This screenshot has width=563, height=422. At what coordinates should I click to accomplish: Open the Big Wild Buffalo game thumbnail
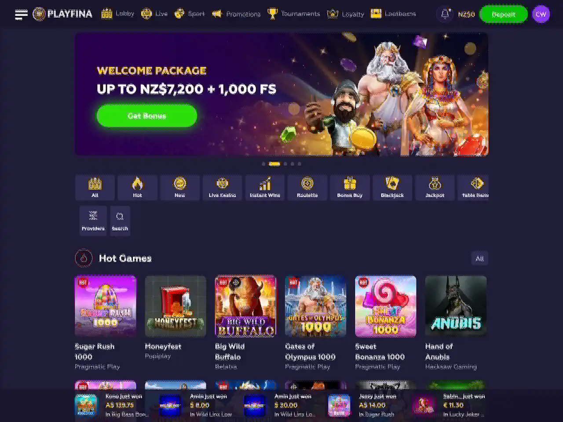click(245, 306)
